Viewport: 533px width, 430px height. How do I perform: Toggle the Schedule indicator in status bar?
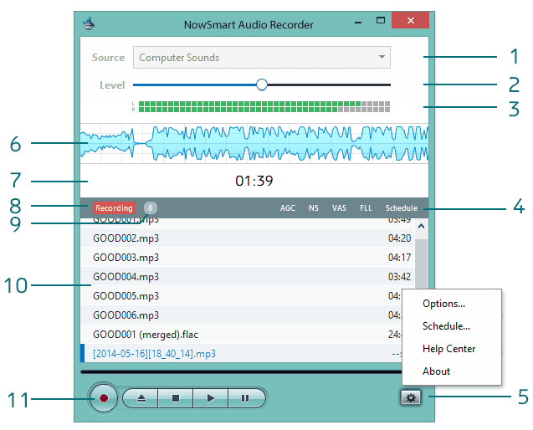402,208
